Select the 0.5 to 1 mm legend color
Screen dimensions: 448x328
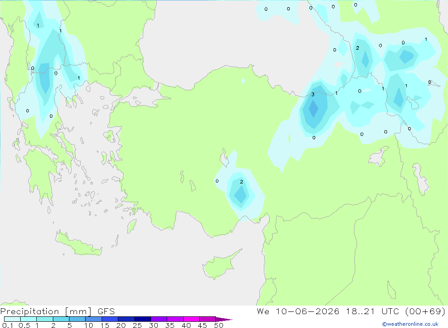point(29,319)
